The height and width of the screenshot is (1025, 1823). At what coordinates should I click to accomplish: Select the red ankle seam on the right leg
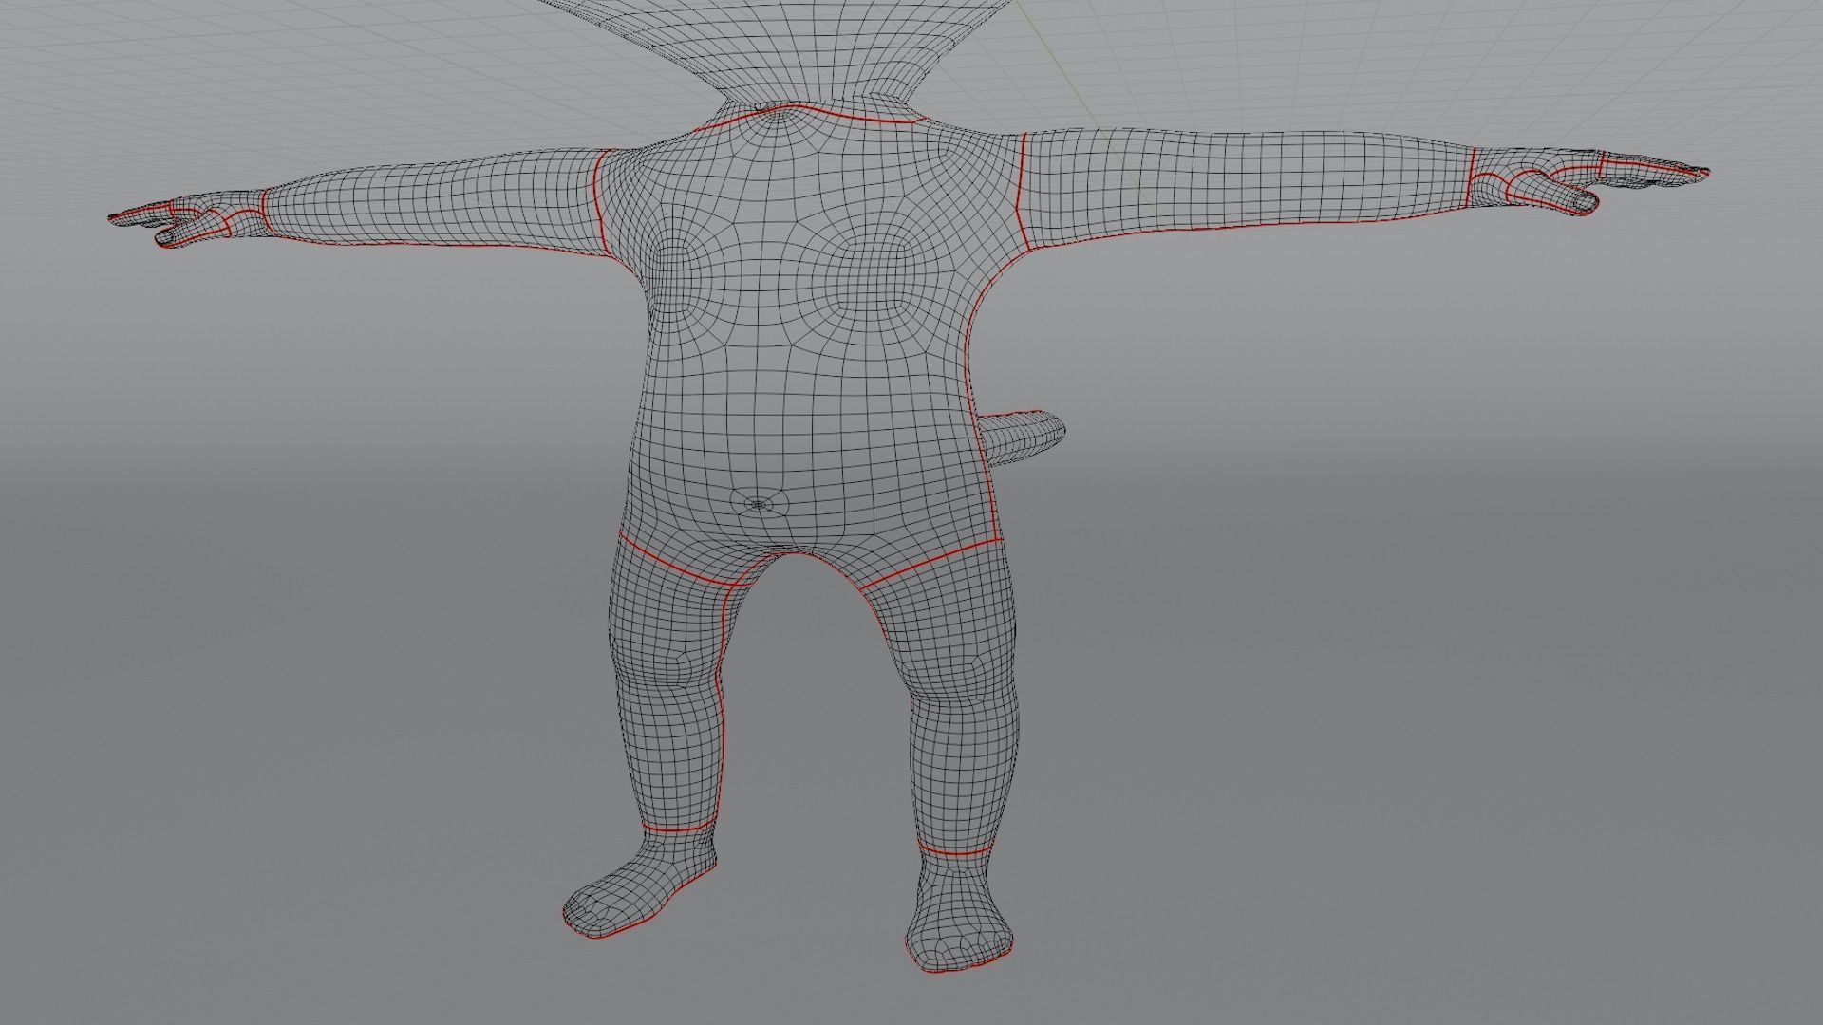(x=957, y=853)
